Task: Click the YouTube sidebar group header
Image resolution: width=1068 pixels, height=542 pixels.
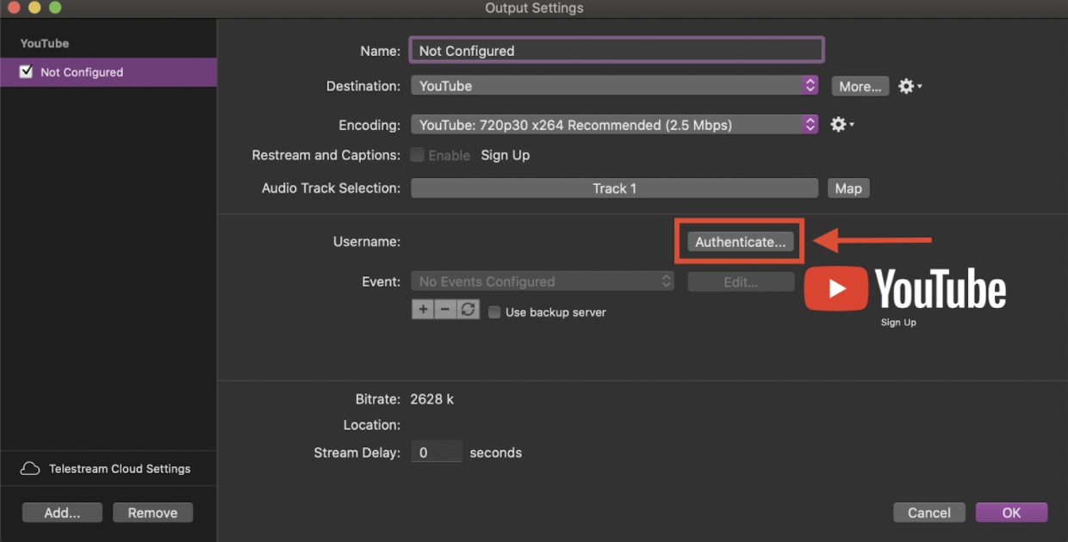Action: [45, 43]
